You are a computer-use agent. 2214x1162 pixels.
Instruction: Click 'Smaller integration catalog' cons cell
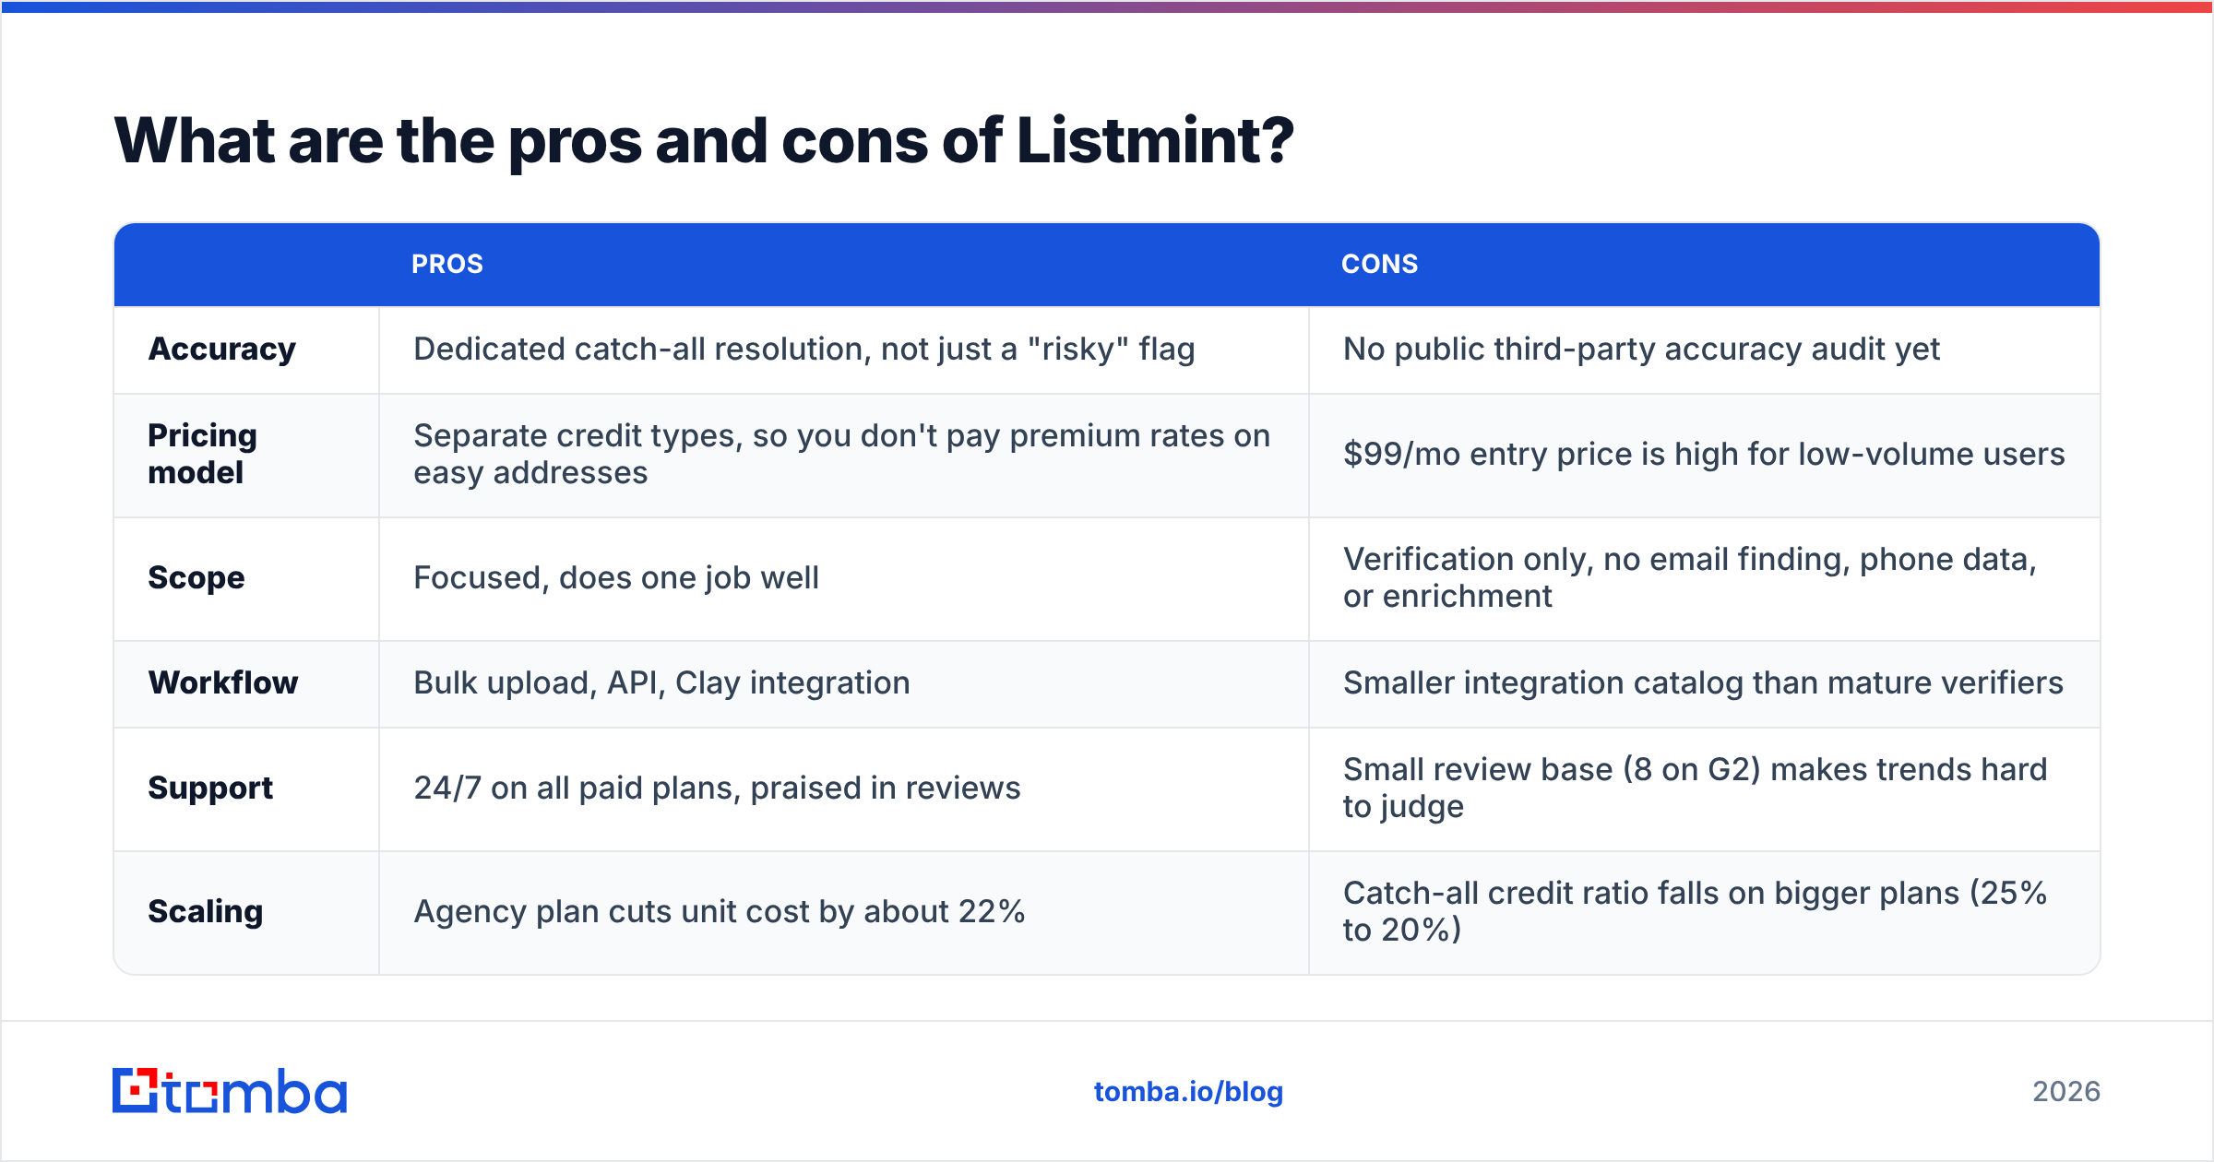tap(1703, 683)
